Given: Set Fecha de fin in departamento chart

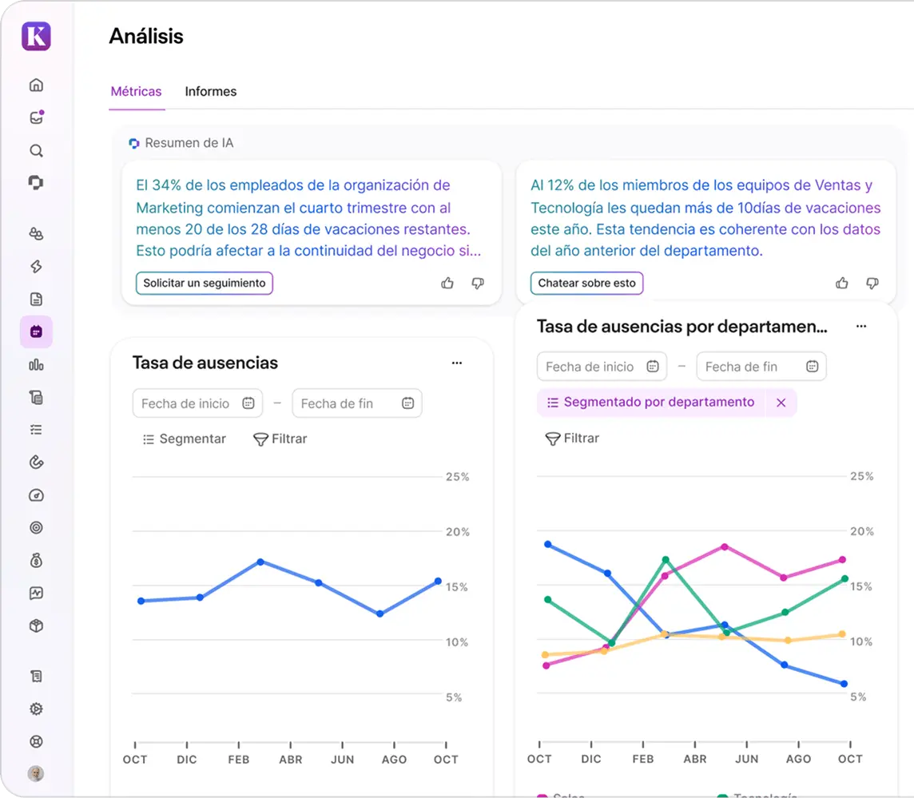Looking at the screenshot, I should (761, 367).
